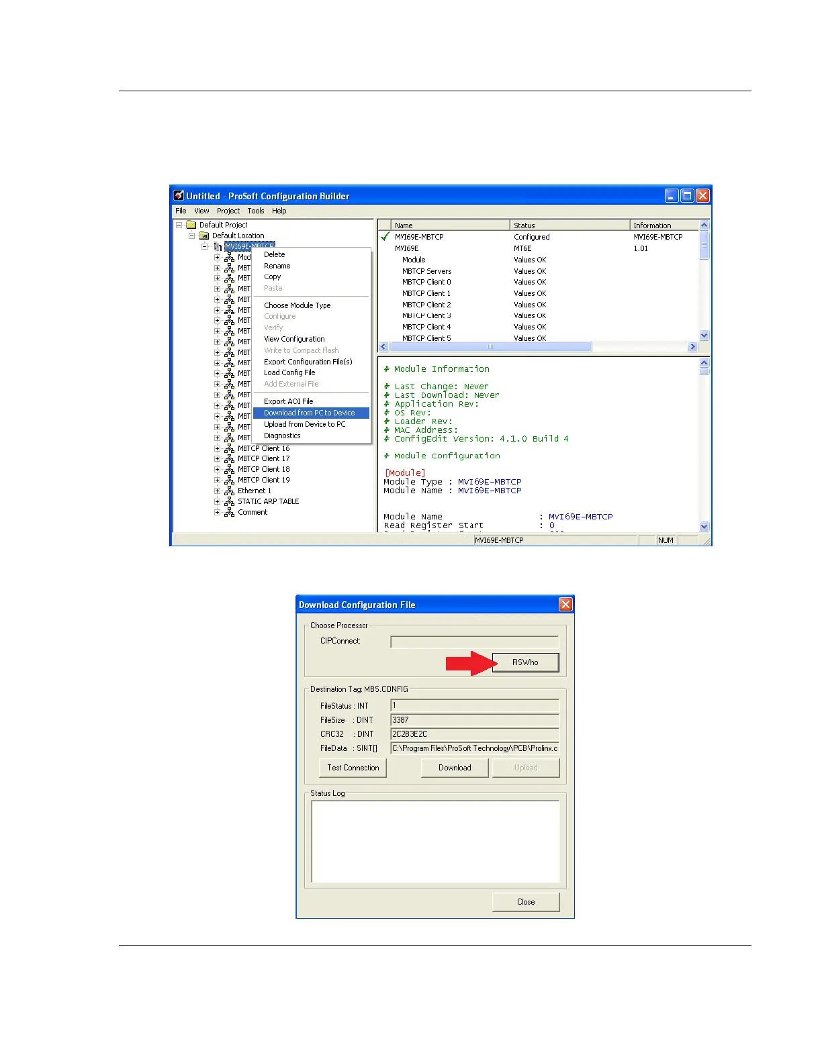Select the MBTCP Client 0 row in the list

coord(538,282)
